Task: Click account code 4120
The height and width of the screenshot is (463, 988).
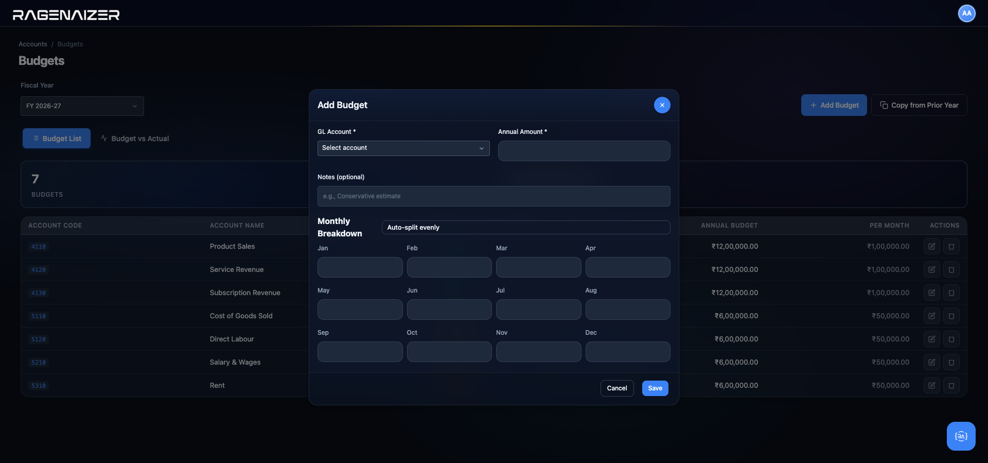Action: (x=39, y=270)
